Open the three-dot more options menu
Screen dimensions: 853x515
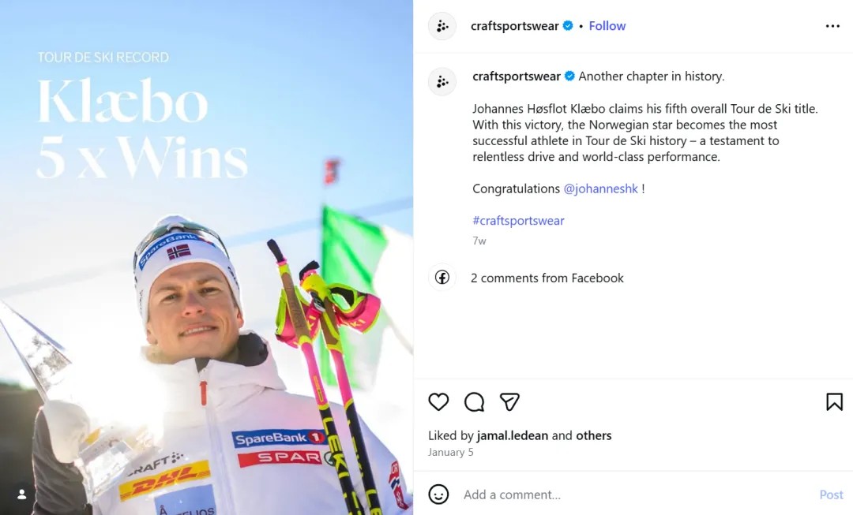point(832,26)
